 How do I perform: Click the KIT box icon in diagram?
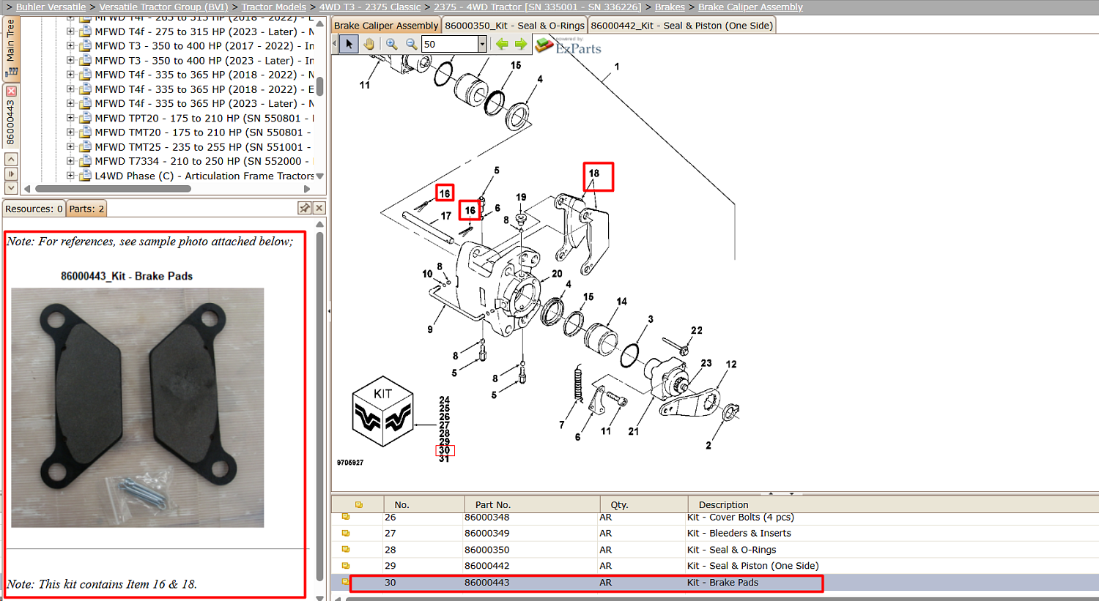pos(383,411)
